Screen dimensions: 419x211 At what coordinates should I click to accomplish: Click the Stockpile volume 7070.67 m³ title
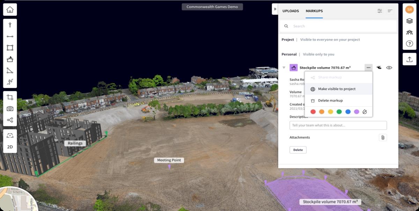(325, 68)
